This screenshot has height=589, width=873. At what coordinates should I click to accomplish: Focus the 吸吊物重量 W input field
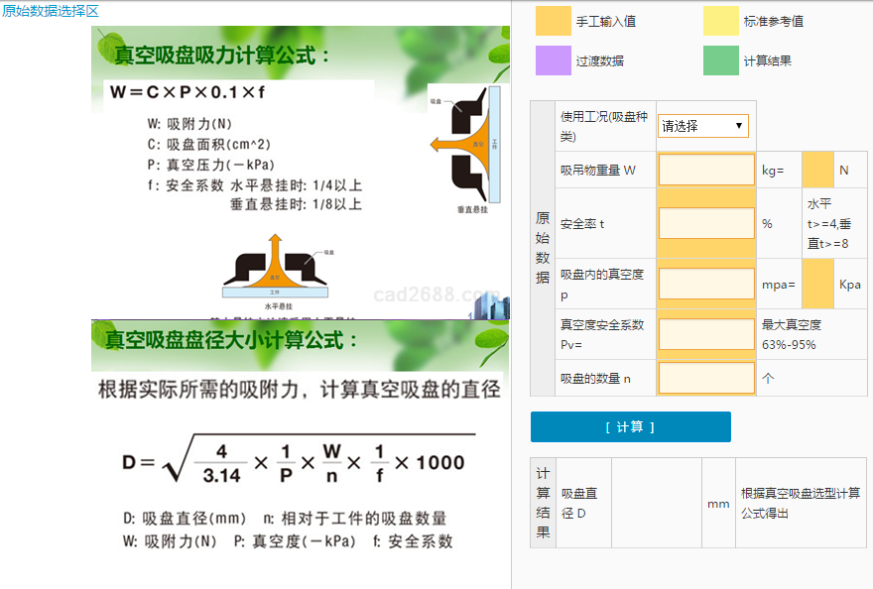pyautogui.click(x=705, y=170)
